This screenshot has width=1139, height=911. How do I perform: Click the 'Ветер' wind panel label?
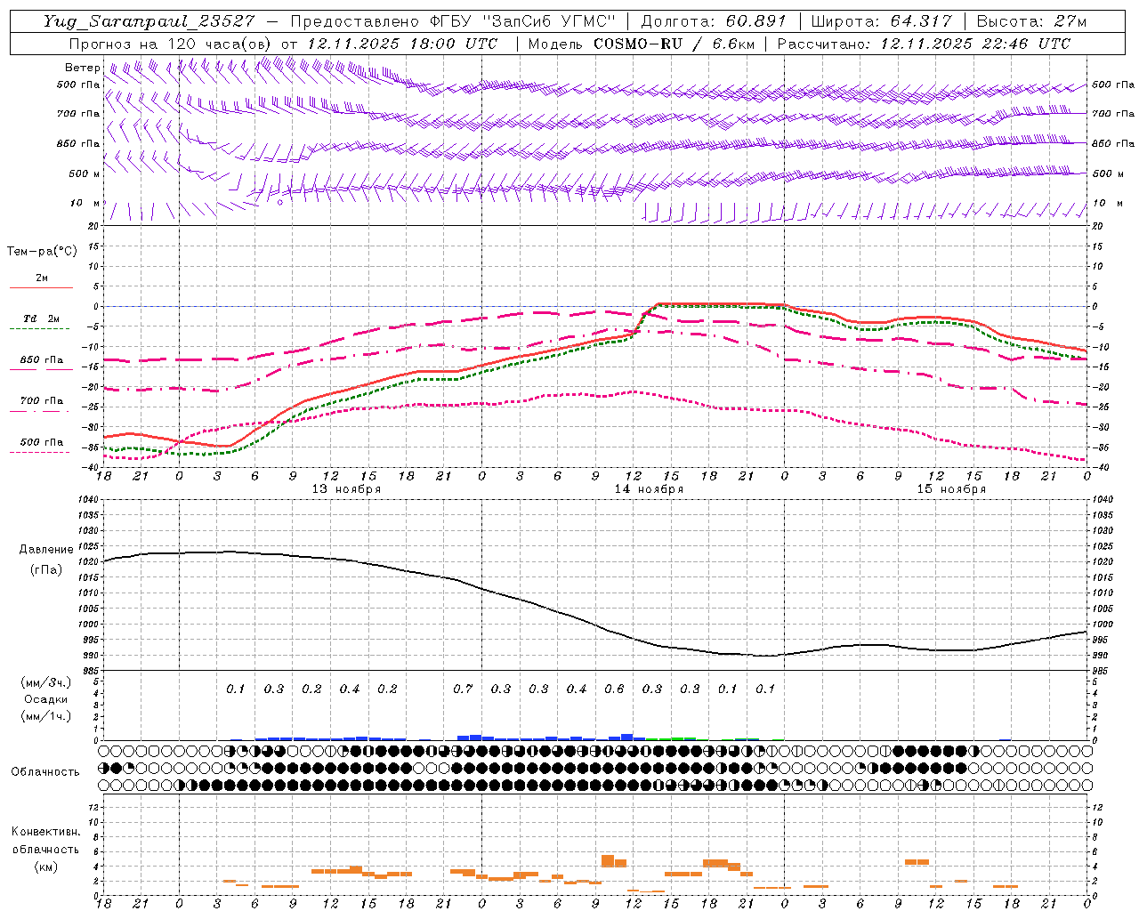[83, 68]
